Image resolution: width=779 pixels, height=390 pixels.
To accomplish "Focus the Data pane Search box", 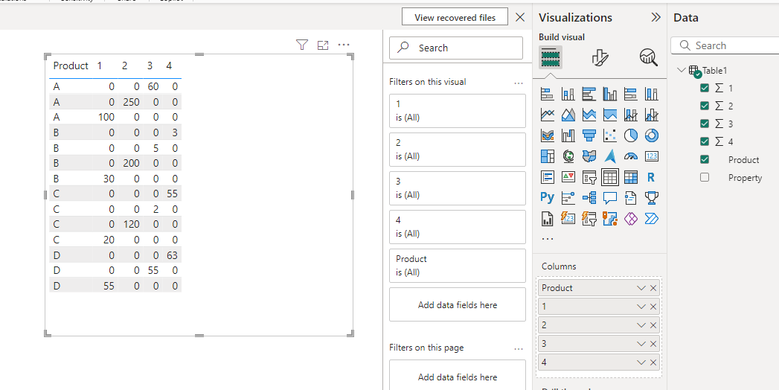I will 725,45.
